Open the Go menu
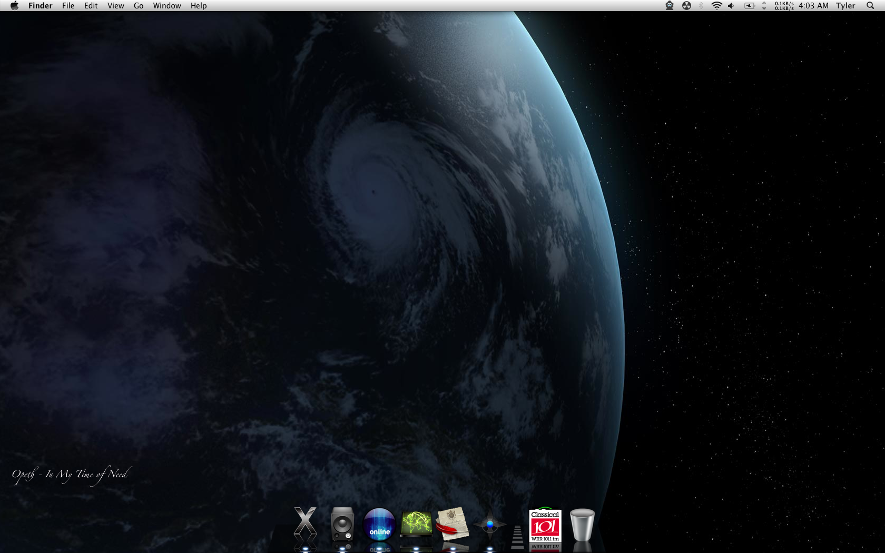This screenshot has height=553, width=885. (139, 6)
